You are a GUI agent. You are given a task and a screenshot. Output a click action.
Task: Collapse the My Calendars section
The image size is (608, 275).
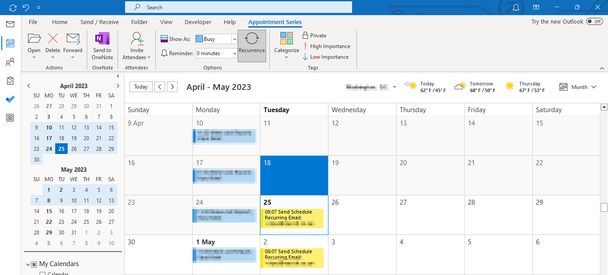(x=28, y=264)
